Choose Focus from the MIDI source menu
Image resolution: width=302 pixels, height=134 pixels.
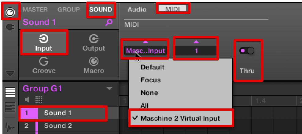coord(151,80)
